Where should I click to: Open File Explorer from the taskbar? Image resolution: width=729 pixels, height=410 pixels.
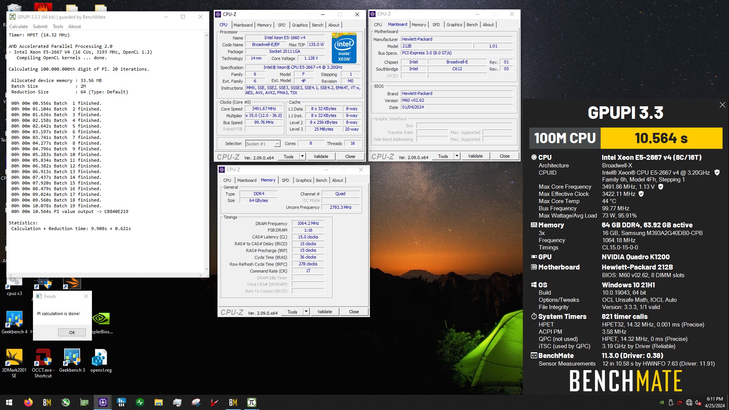(x=159, y=402)
